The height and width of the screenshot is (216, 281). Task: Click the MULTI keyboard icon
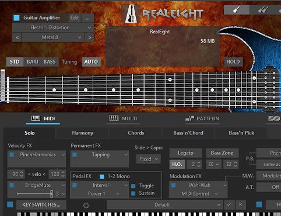tap(114, 118)
